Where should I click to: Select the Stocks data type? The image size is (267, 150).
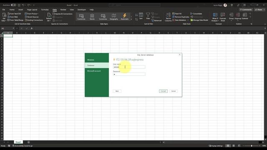click(92, 17)
